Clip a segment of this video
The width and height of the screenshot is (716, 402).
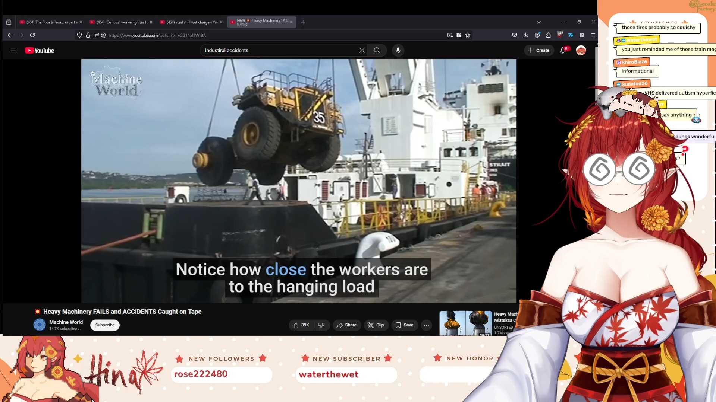pyautogui.click(x=376, y=325)
